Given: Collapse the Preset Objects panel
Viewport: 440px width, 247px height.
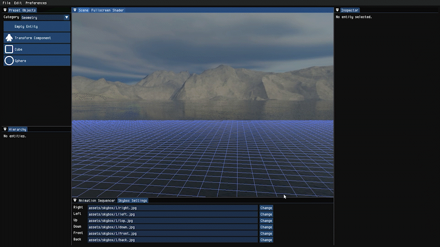Looking at the screenshot, I should click(x=5, y=10).
